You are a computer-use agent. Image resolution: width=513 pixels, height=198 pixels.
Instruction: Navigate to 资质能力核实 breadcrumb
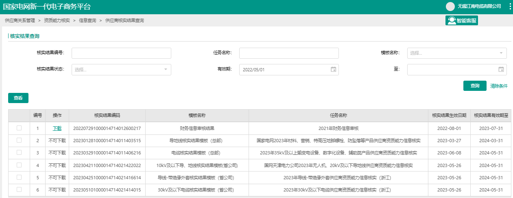point(57,20)
